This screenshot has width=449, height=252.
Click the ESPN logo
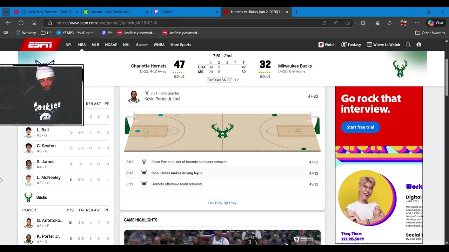click(x=40, y=45)
